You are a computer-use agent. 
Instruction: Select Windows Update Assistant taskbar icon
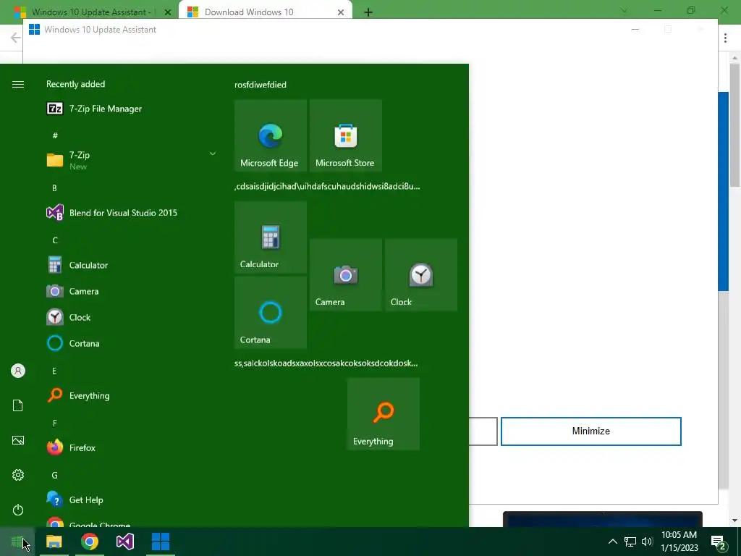(x=161, y=542)
